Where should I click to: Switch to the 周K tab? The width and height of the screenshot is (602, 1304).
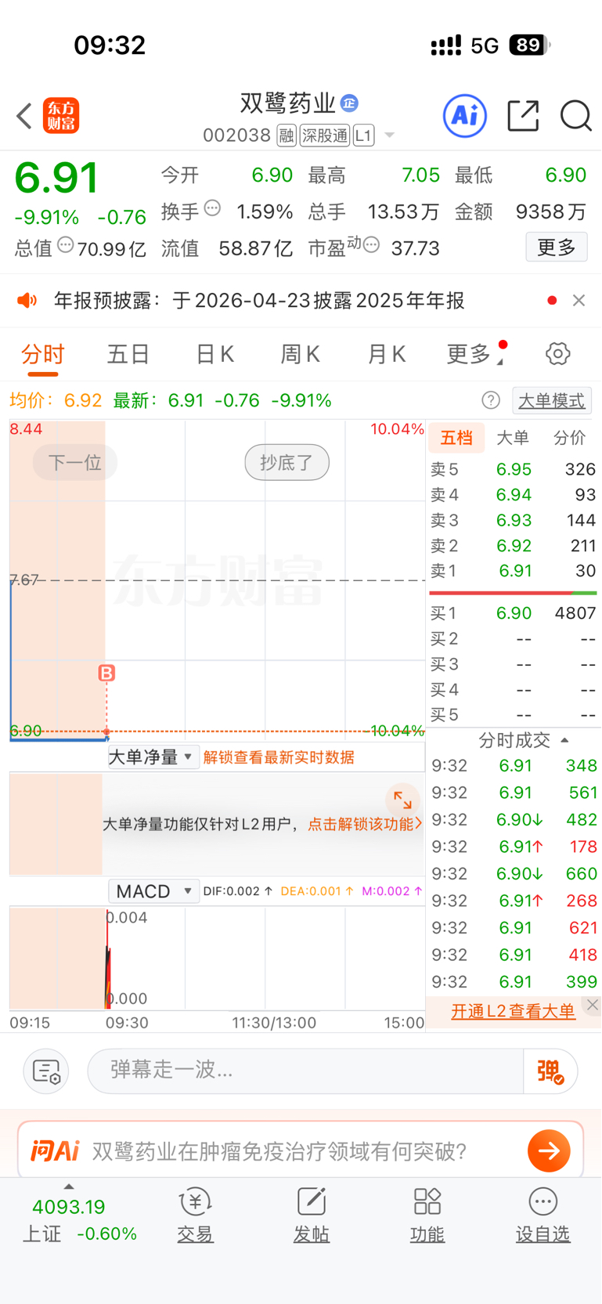pyautogui.click(x=301, y=354)
